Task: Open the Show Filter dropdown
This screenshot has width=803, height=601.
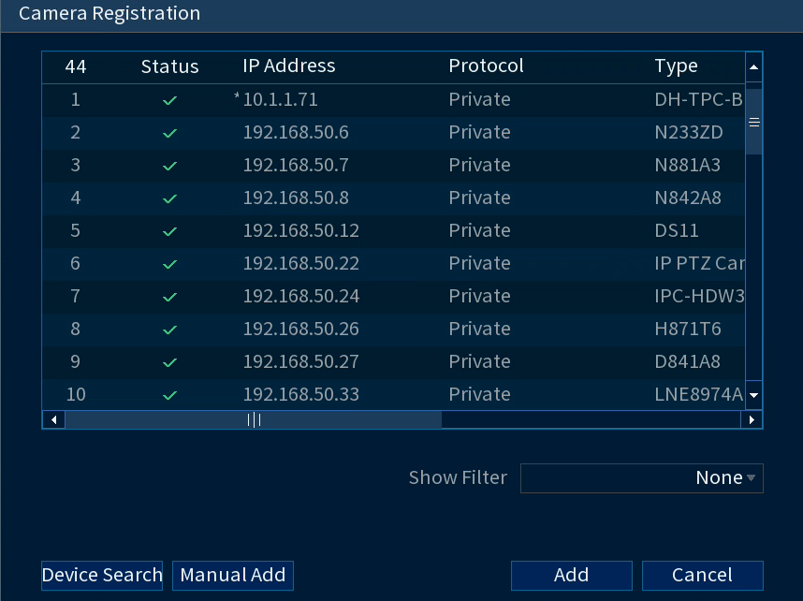Action: click(x=642, y=478)
